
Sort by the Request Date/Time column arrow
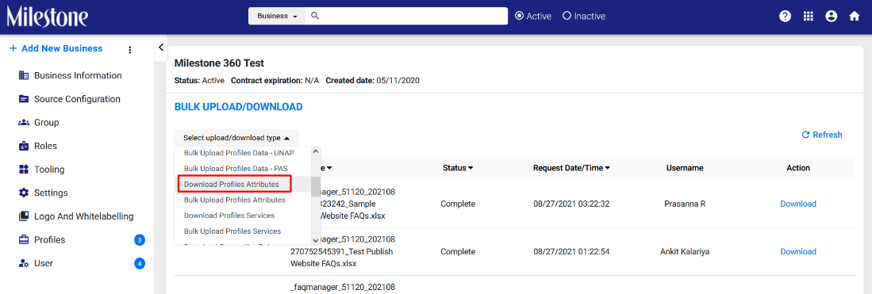coord(608,168)
